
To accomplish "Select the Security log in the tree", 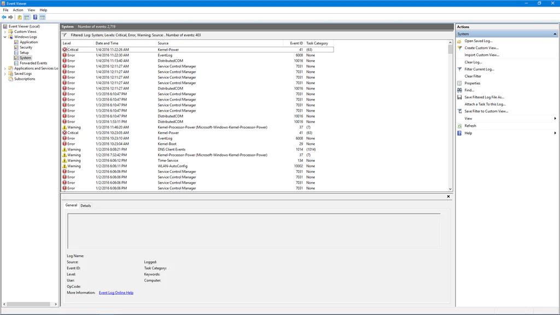I will pos(26,48).
